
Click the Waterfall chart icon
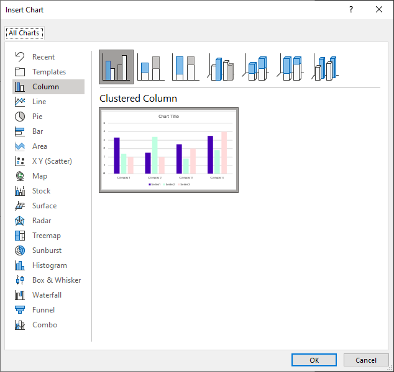20,295
